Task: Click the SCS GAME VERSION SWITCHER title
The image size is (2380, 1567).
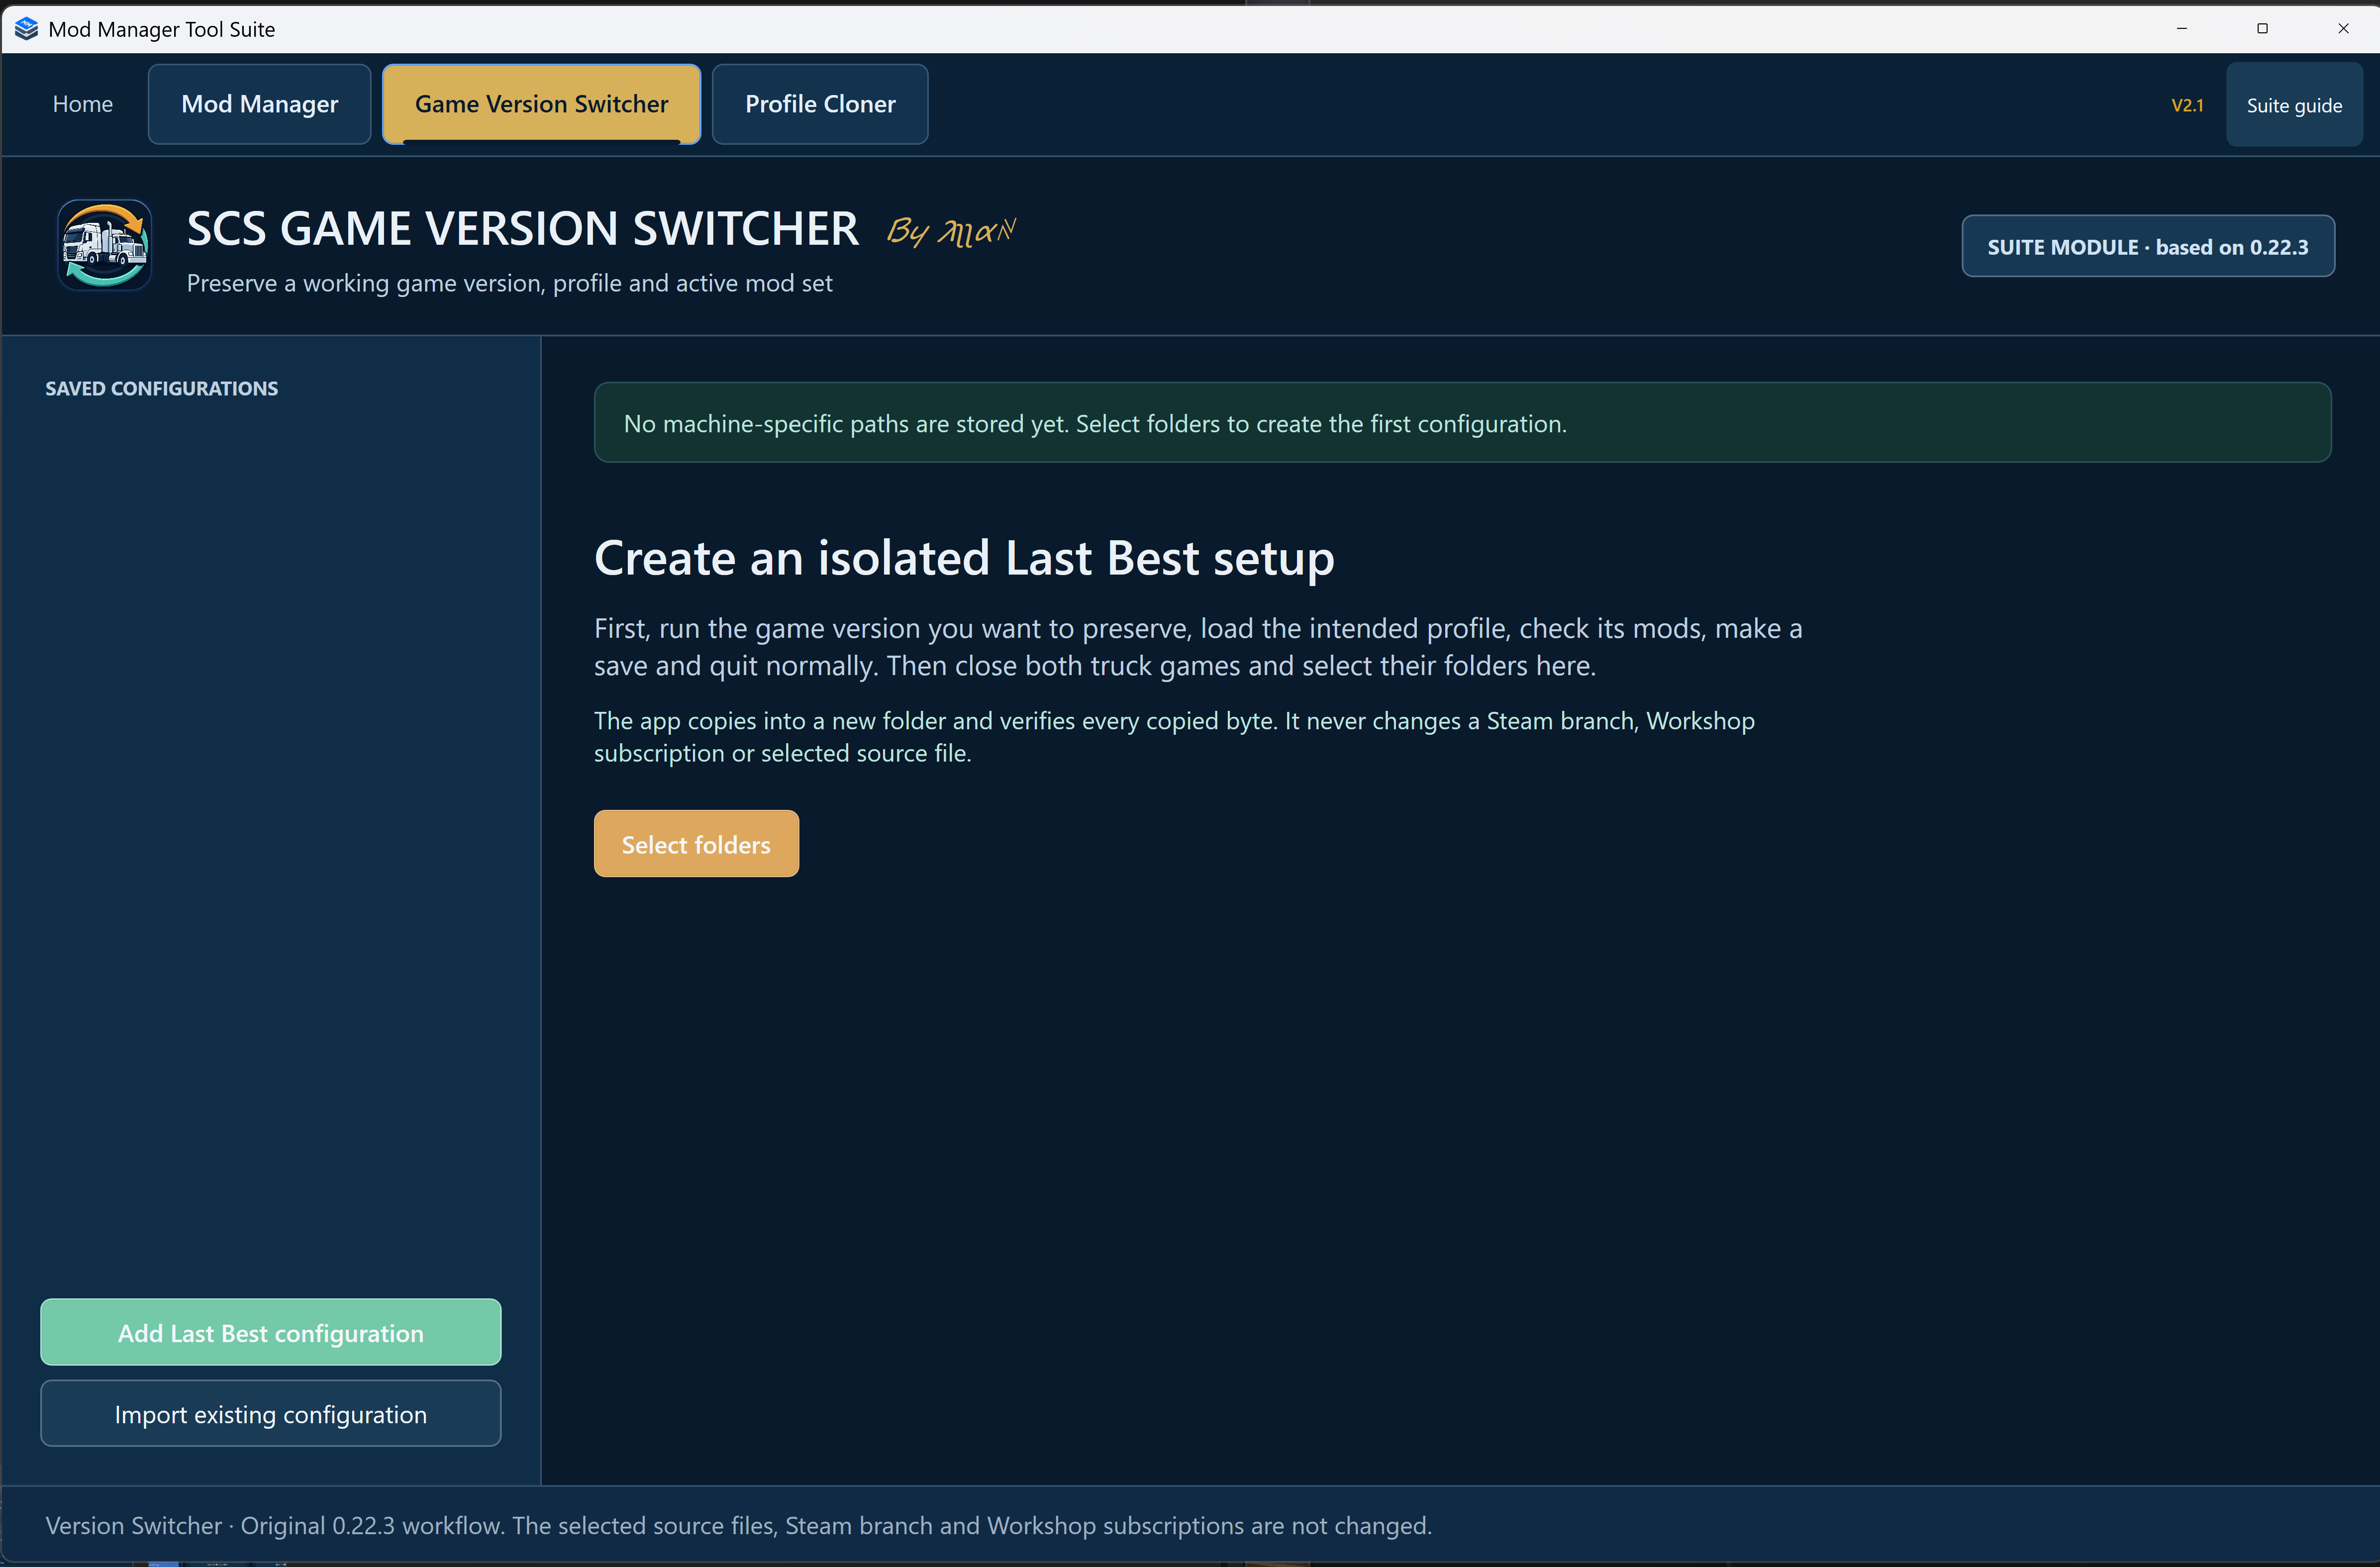Action: [x=523, y=229]
